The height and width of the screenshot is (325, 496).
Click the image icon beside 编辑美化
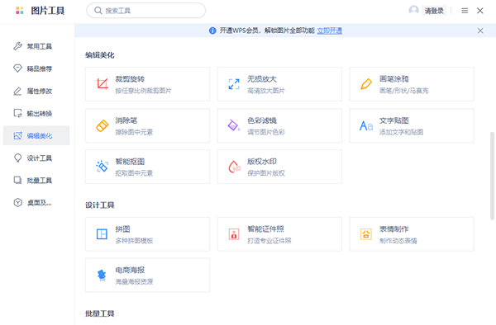[17, 135]
